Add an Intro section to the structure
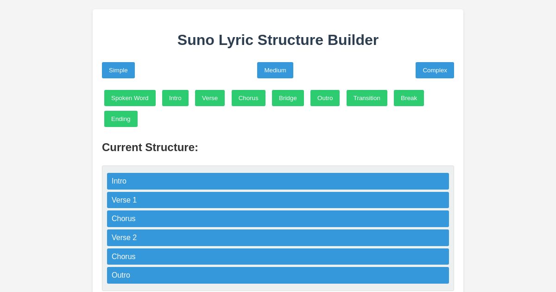 tap(175, 98)
